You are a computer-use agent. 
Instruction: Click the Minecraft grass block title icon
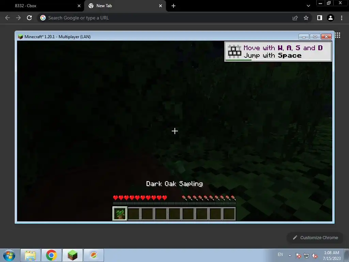coord(20,37)
